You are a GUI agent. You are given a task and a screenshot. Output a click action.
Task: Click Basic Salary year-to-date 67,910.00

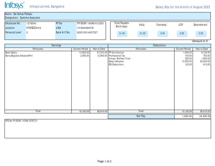click(x=102, y=53)
